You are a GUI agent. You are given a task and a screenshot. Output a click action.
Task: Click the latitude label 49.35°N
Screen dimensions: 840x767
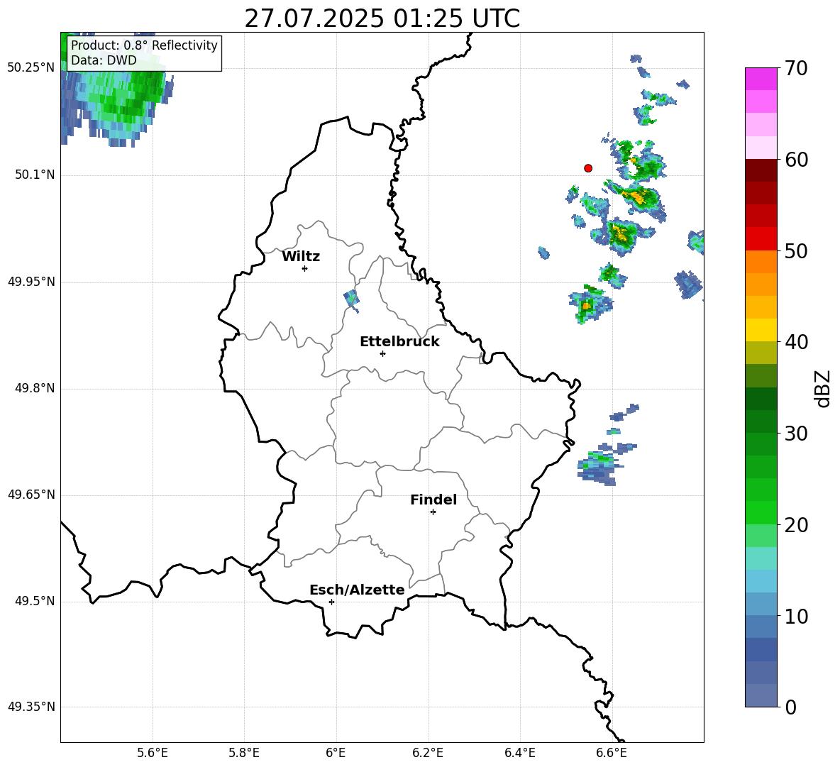click(x=31, y=707)
